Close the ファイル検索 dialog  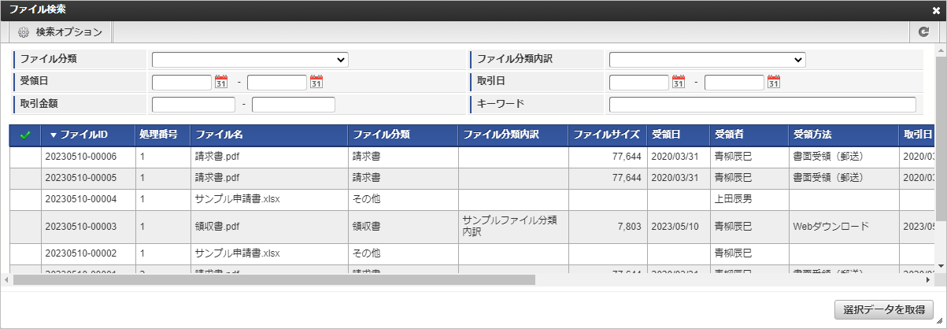pos(936,10)
